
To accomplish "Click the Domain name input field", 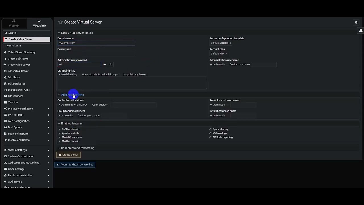I will [x=96, y=43].
